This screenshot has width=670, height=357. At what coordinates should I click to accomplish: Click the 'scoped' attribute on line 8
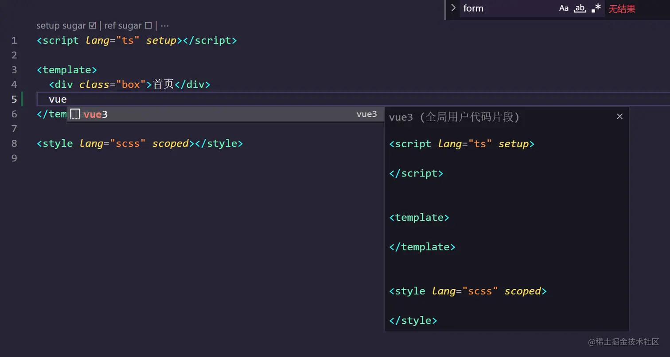(170, 143)
